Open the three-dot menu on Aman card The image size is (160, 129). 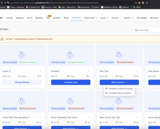[x=40, y=71]
